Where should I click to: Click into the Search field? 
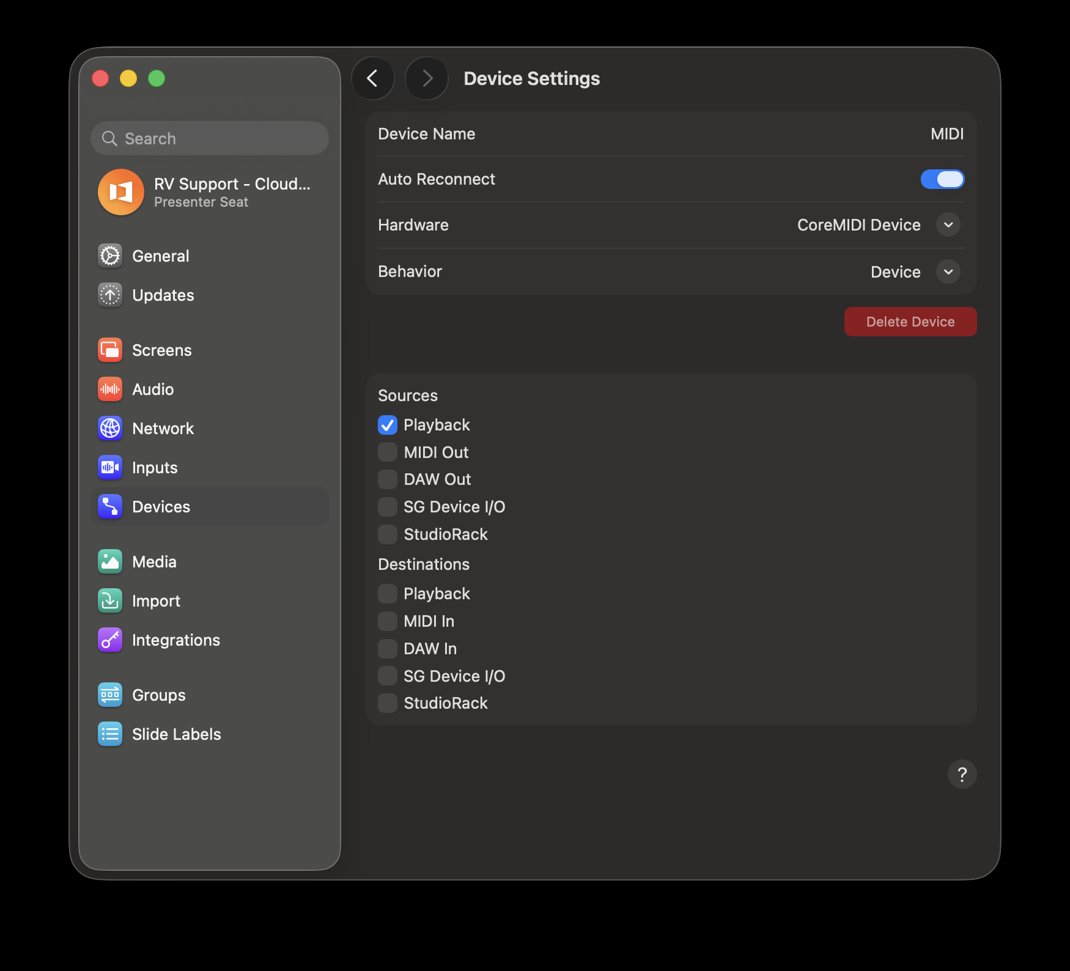[210, 138]
